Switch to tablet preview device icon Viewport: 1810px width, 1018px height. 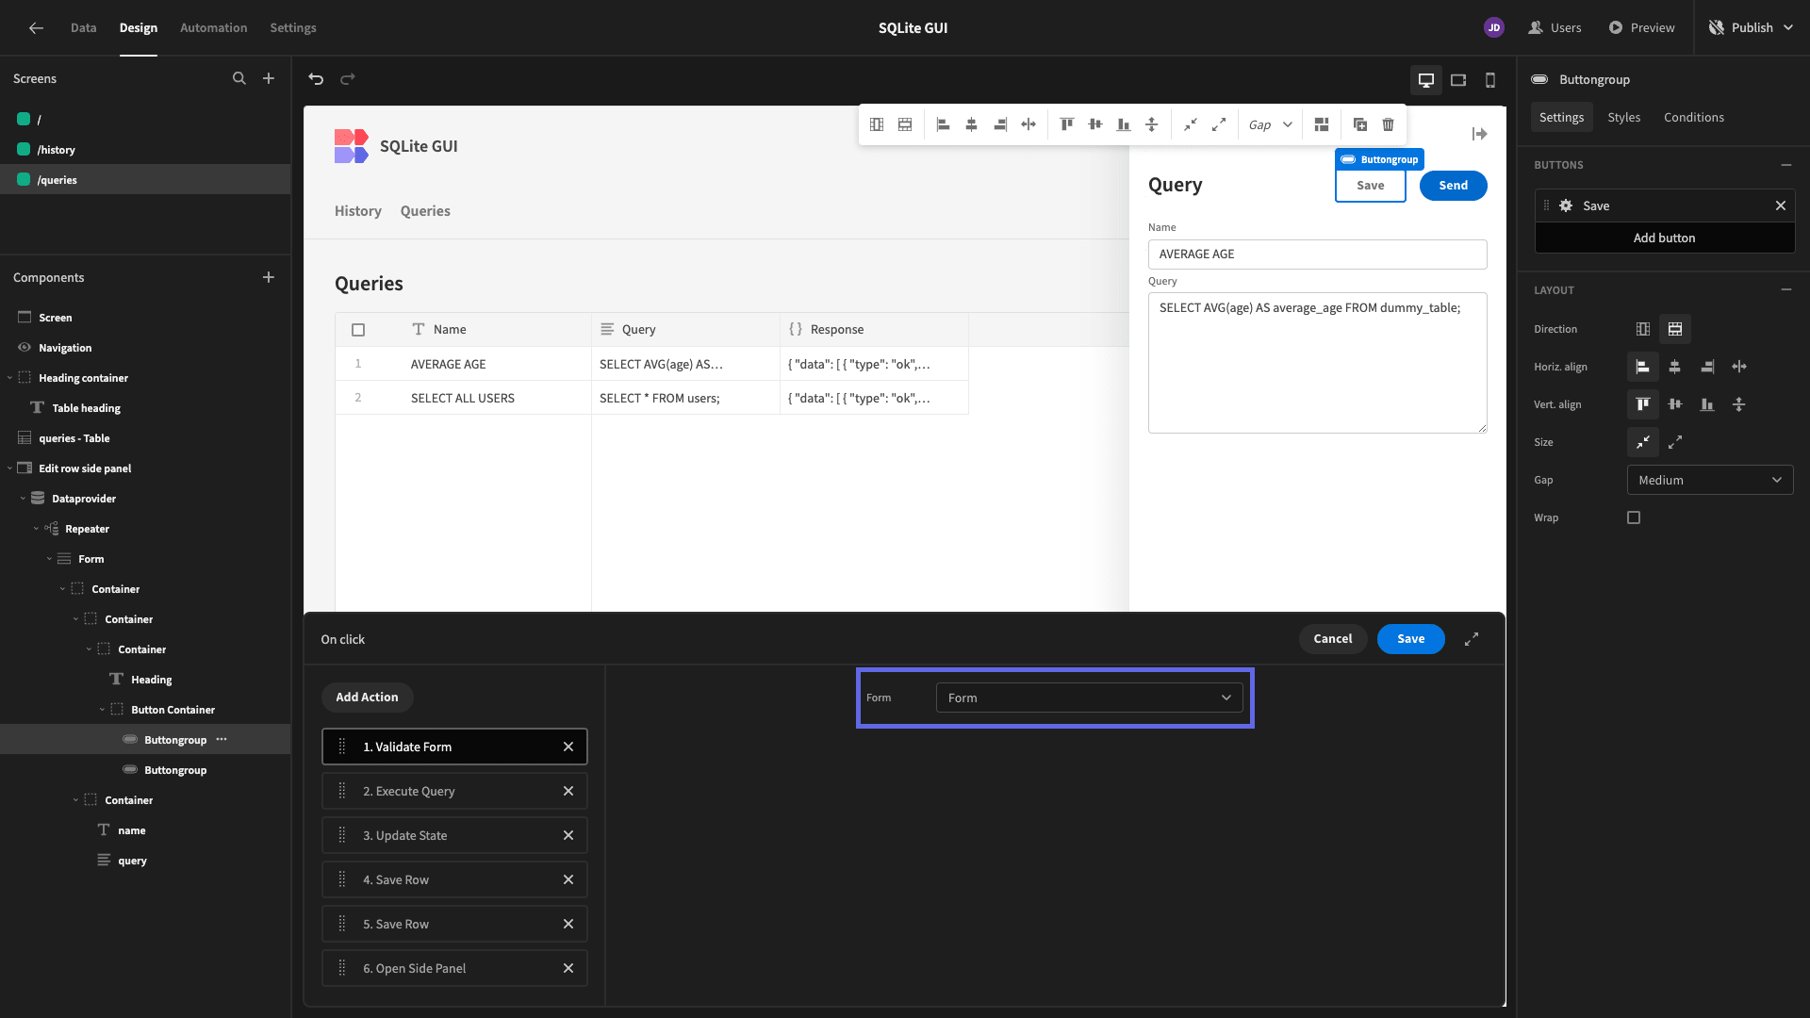tap(1458, 80)
